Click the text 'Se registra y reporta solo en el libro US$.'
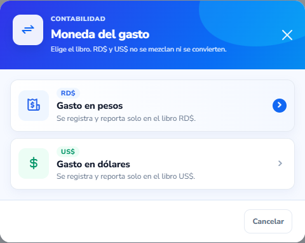Viewport: 305px width, 243px height. 126,176
